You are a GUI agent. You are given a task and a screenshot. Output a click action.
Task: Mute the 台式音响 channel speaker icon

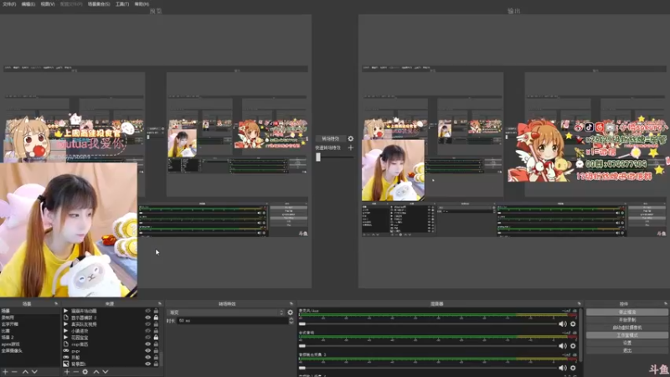click(x=563, y=346)
